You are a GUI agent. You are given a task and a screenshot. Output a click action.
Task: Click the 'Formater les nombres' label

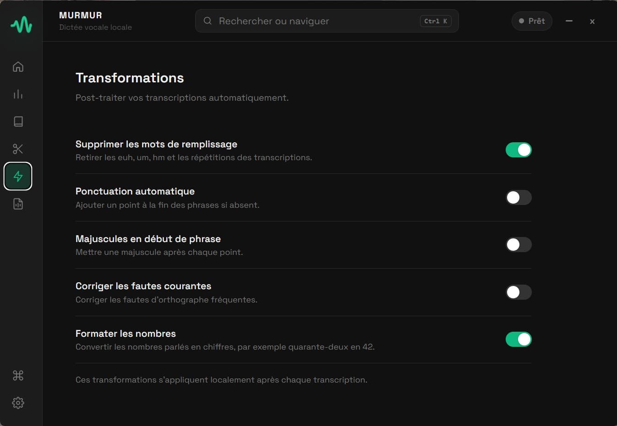[126, 334]
